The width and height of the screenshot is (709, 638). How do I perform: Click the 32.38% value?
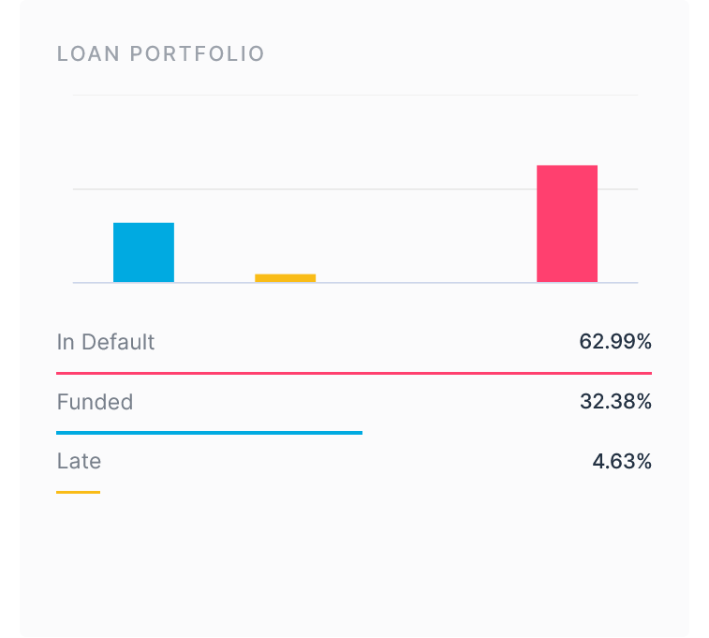tap(614, 402)
